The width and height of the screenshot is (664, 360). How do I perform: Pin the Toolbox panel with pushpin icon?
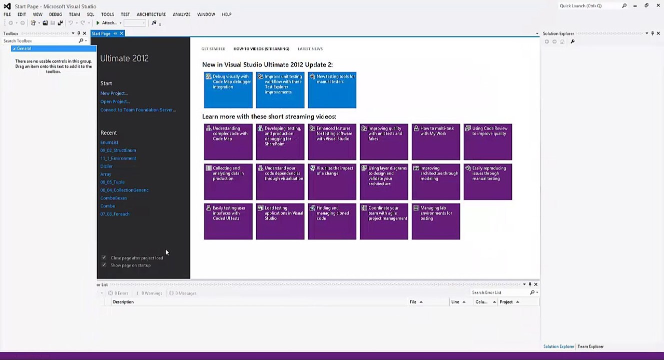(x=79, y=33)
